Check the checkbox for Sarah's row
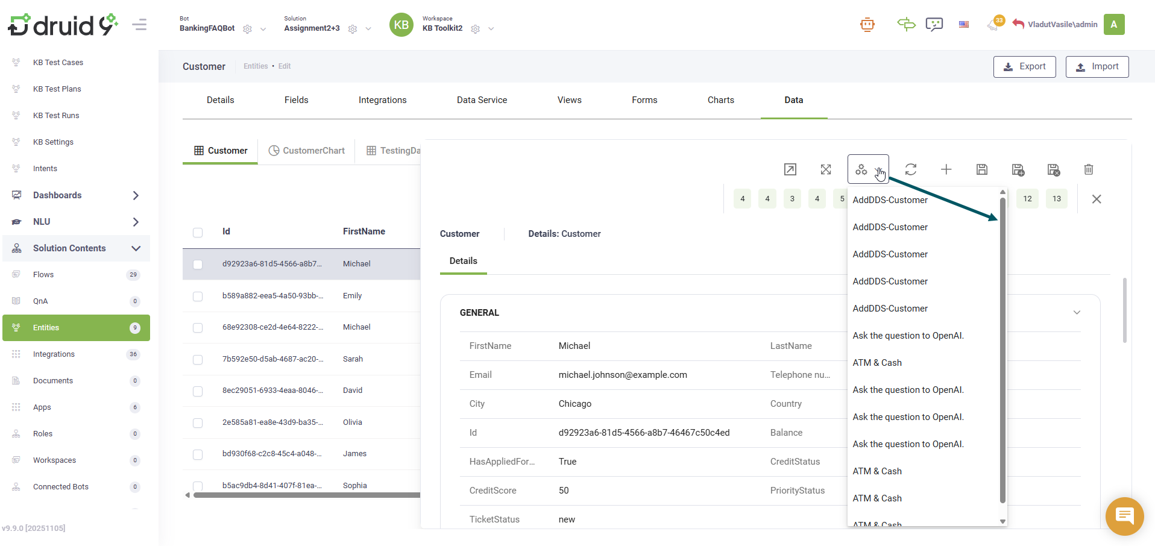This screenshot has height=546, width=1155. (x=198, y=359)
